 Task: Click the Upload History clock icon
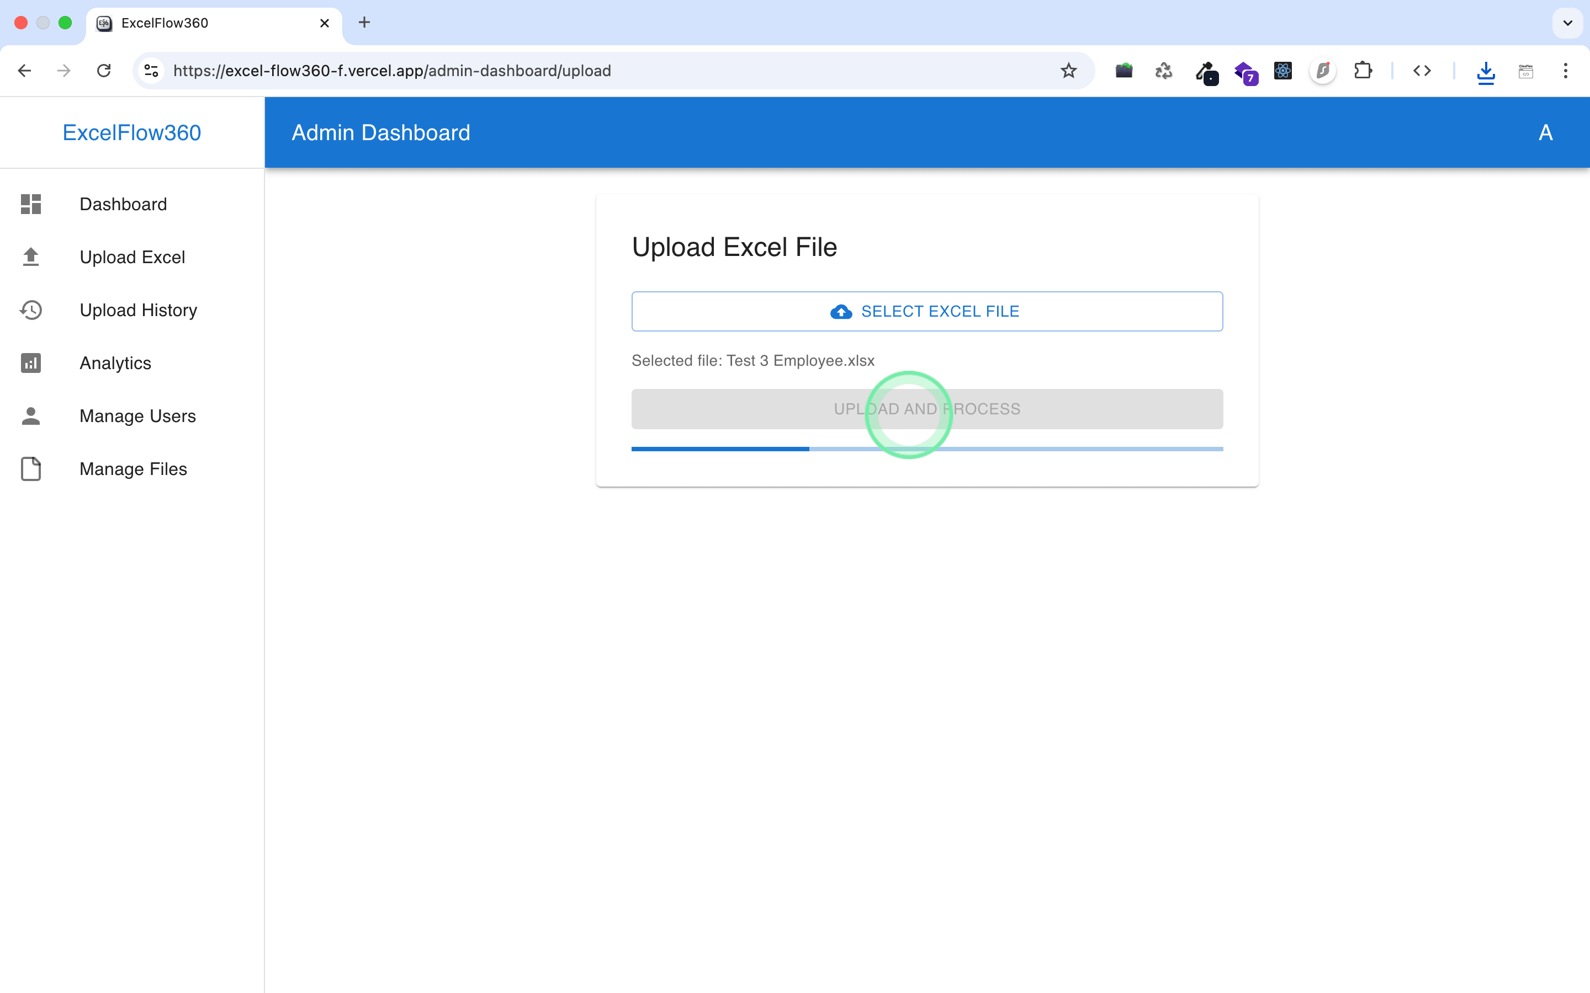(31, 310)
